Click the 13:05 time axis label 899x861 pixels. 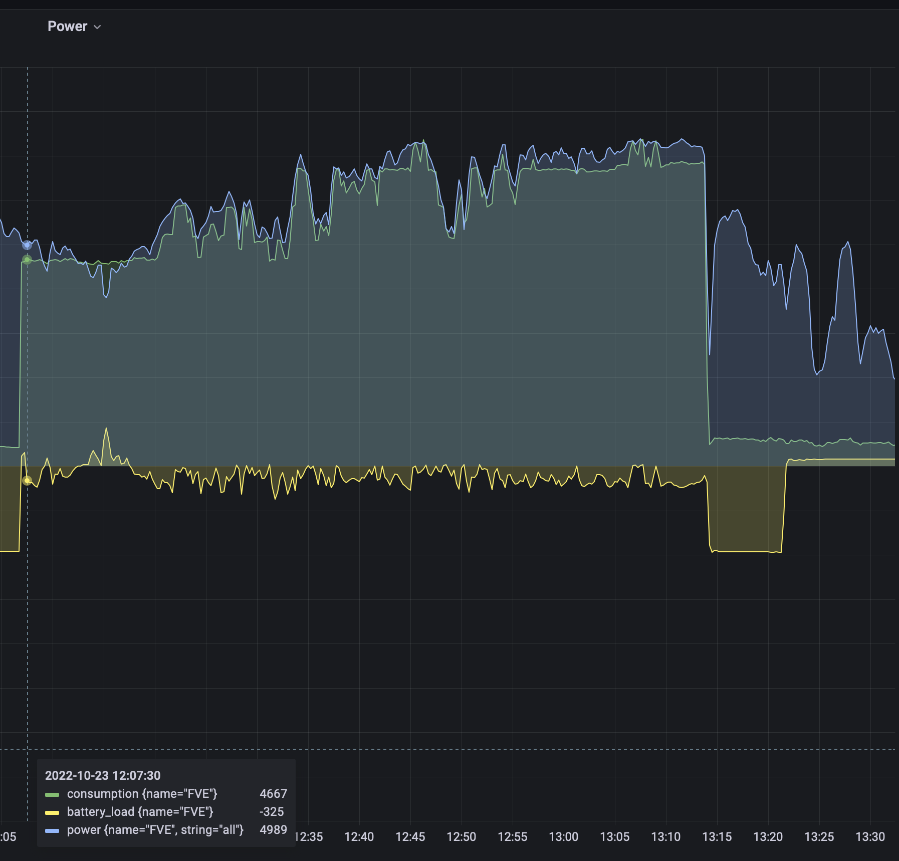click(x=615, y=837)
